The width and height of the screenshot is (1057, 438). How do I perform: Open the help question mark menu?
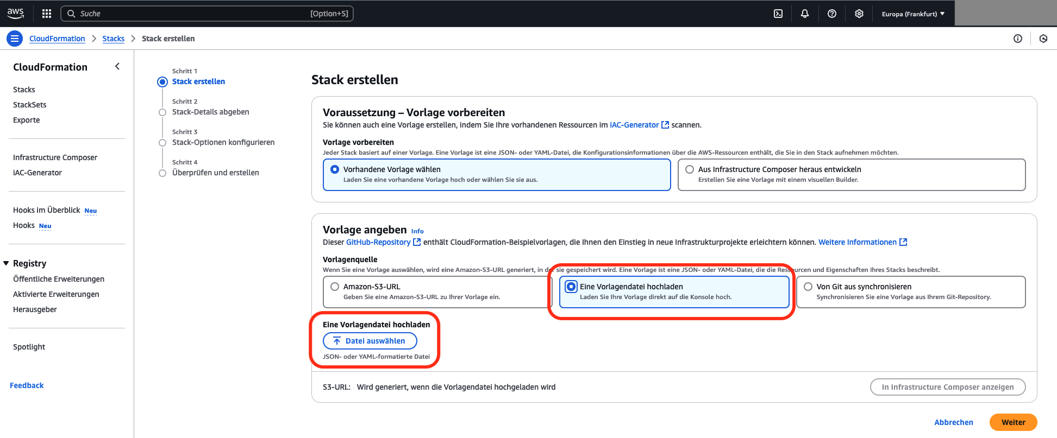tap(832, 14)
